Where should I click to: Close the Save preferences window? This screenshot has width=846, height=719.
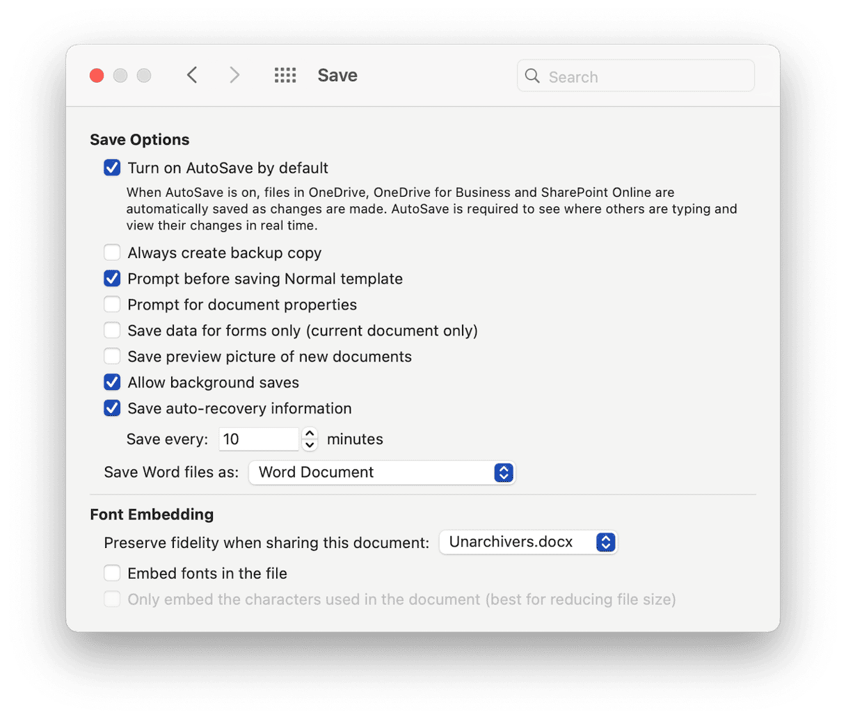point(97,75)
